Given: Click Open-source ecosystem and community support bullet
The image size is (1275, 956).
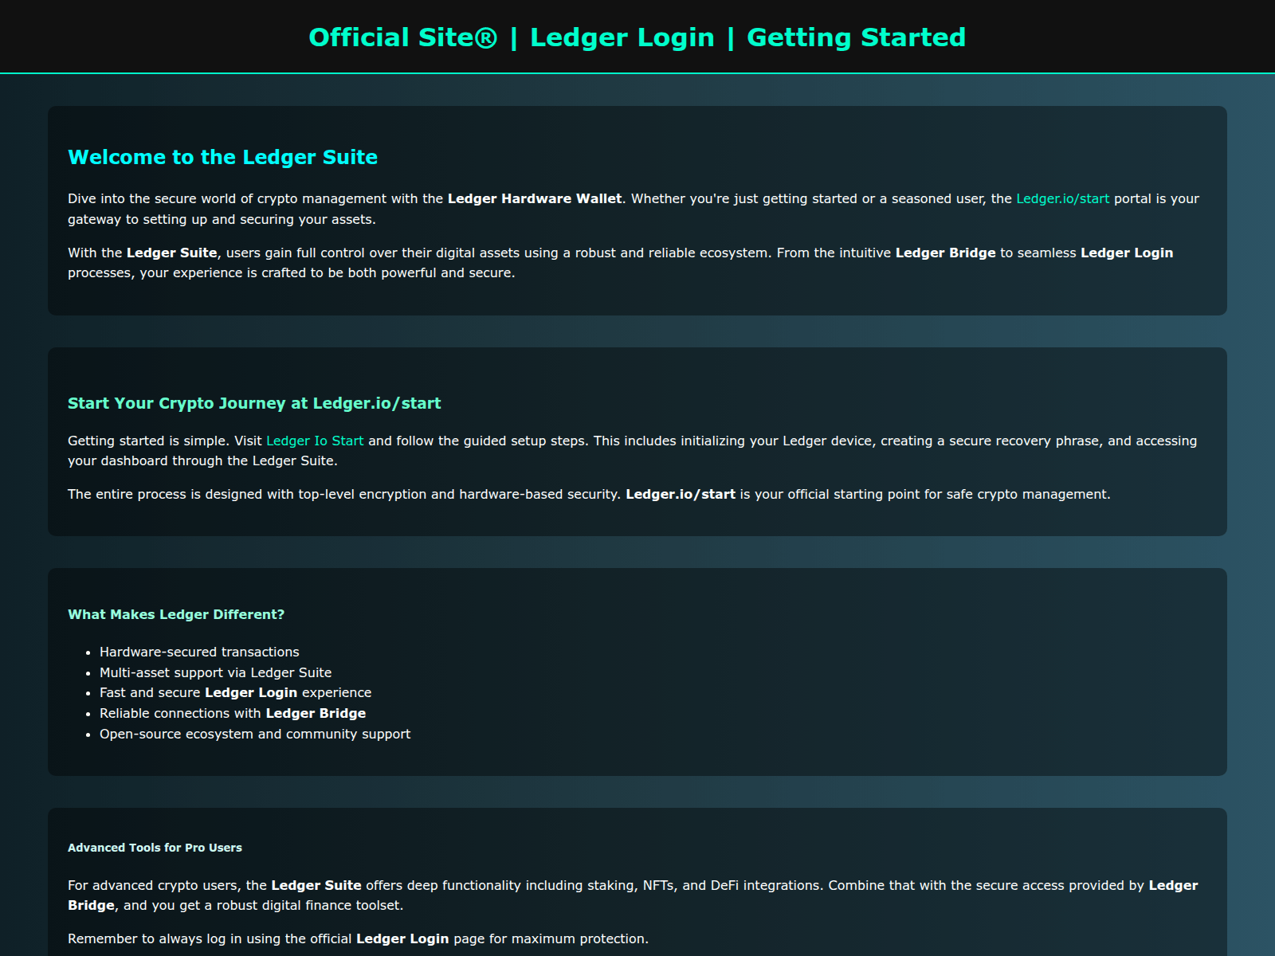Looking at the screenshot, I should tap(255, 734).
